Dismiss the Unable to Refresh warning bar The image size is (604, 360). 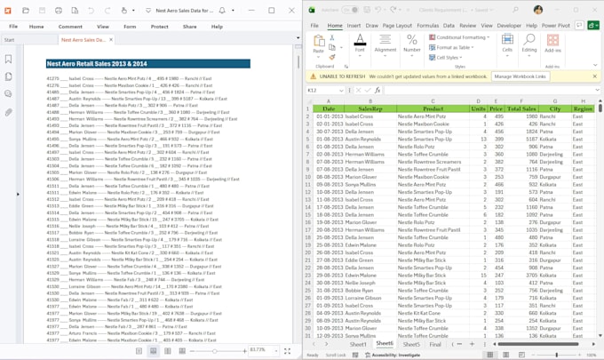[595, 76]
